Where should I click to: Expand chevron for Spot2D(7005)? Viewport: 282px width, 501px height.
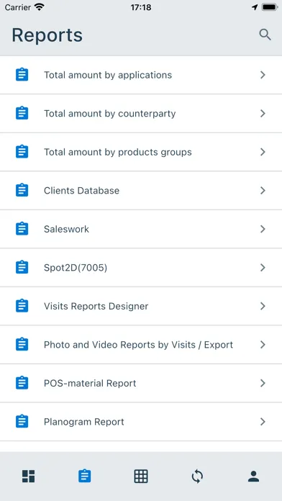[x=263, y=268]
